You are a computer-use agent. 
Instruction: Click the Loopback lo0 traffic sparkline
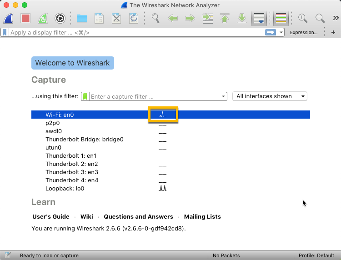[162, 188]
